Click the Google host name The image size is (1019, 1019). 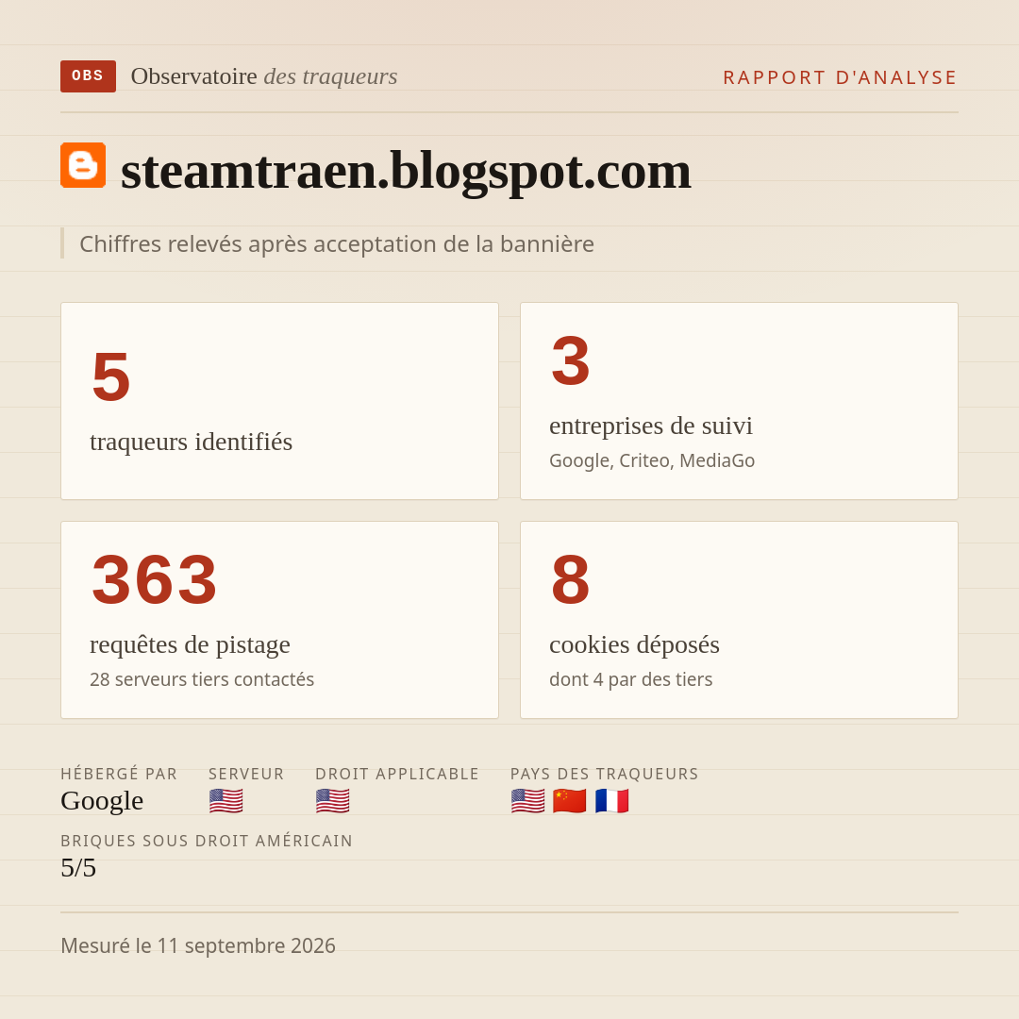click(x=102, y=801)
